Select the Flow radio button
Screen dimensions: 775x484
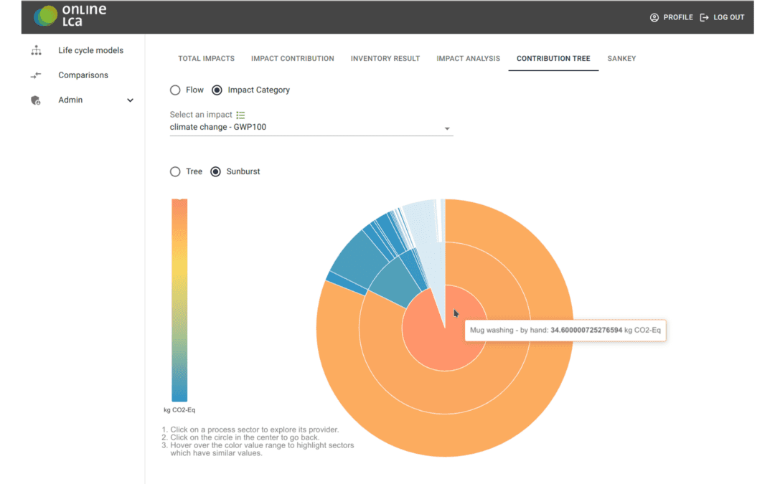(x=175, y=90)
